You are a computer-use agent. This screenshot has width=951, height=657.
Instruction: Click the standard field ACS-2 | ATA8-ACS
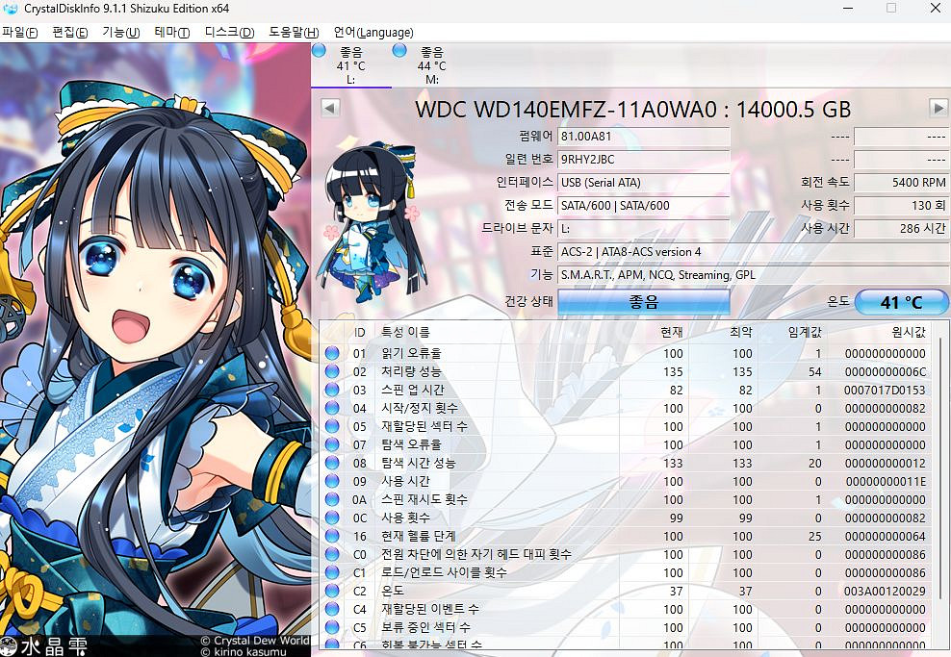pyautogui.click(x=753, y=251)
